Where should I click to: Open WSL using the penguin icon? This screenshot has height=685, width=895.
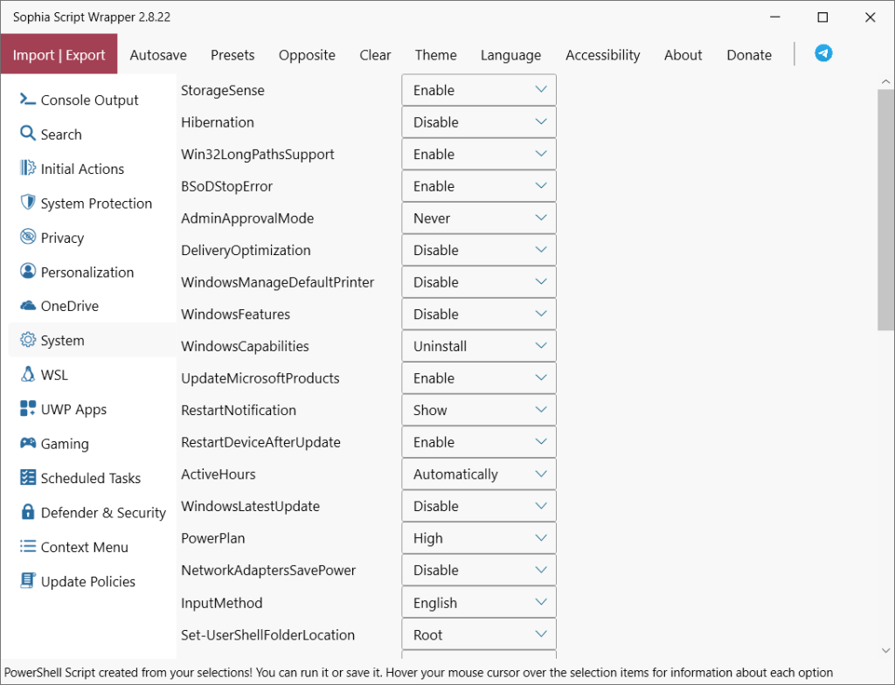coord(27,375)
